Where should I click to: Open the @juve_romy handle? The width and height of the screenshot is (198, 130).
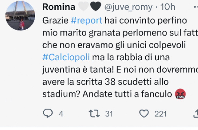coord(128,7)
